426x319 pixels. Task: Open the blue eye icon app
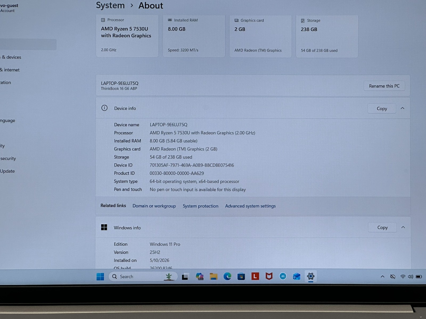(283, 276)
